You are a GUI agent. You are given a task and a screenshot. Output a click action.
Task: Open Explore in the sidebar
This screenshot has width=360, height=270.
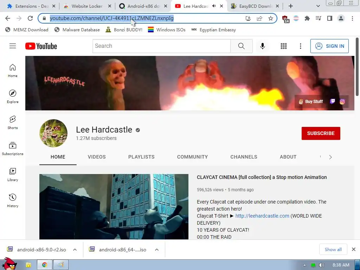click(13, 96)
